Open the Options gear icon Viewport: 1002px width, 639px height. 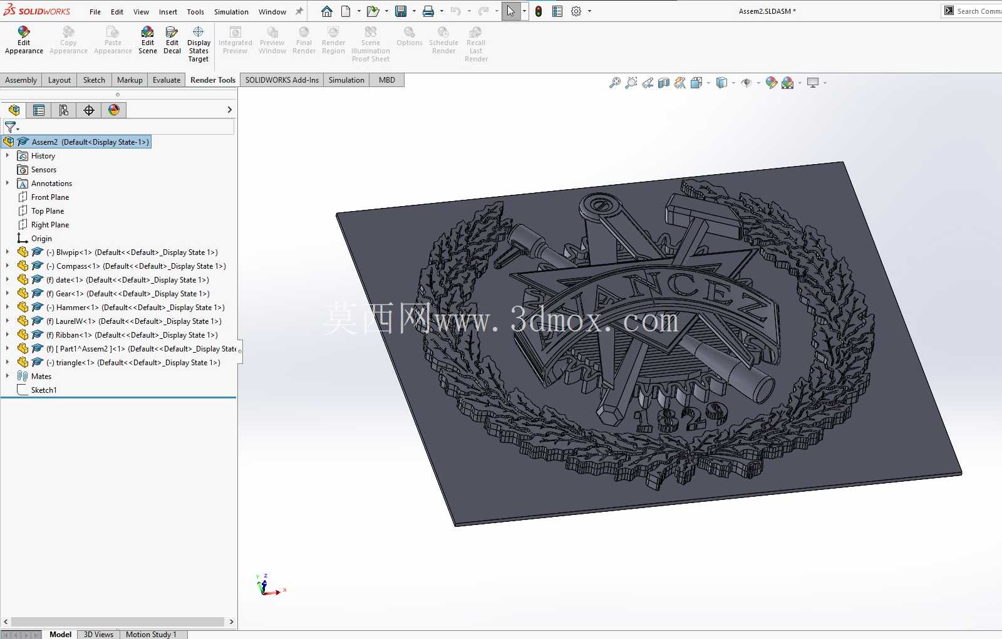[576, 11]
